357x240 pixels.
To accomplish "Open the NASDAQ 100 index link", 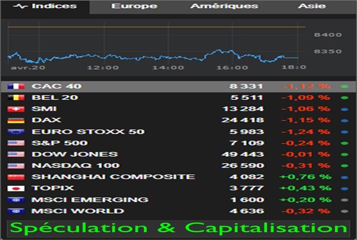I will (x=67, y=166).
